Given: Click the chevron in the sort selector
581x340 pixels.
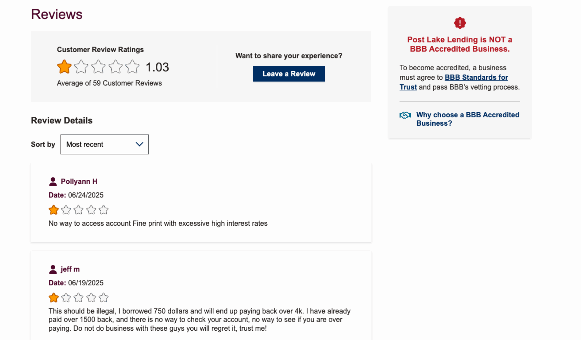Looking at the screenshot, I should click(x=139, y=144).
